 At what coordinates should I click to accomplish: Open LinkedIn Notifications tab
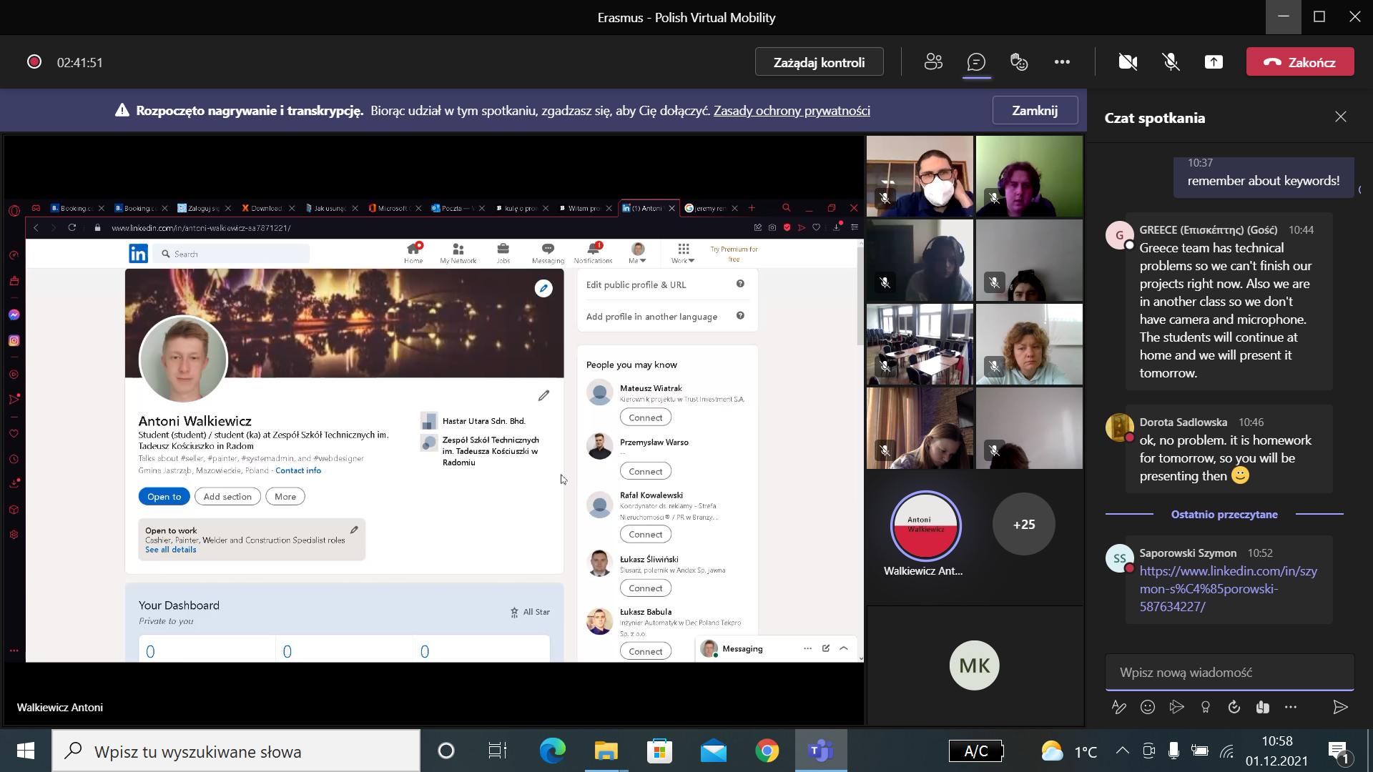point(594,253)
